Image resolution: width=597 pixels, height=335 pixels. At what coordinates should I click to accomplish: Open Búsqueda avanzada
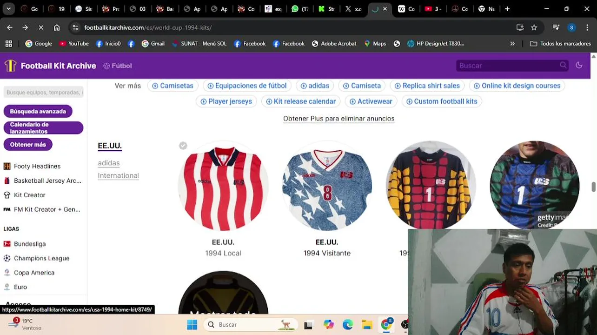pyautogui.click(x=38, y=111)
